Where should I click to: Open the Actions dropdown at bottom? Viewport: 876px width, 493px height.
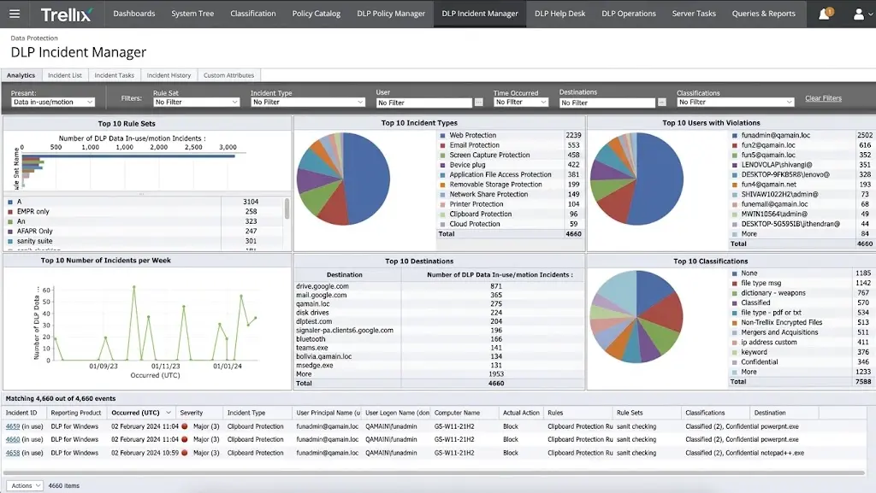25,486
